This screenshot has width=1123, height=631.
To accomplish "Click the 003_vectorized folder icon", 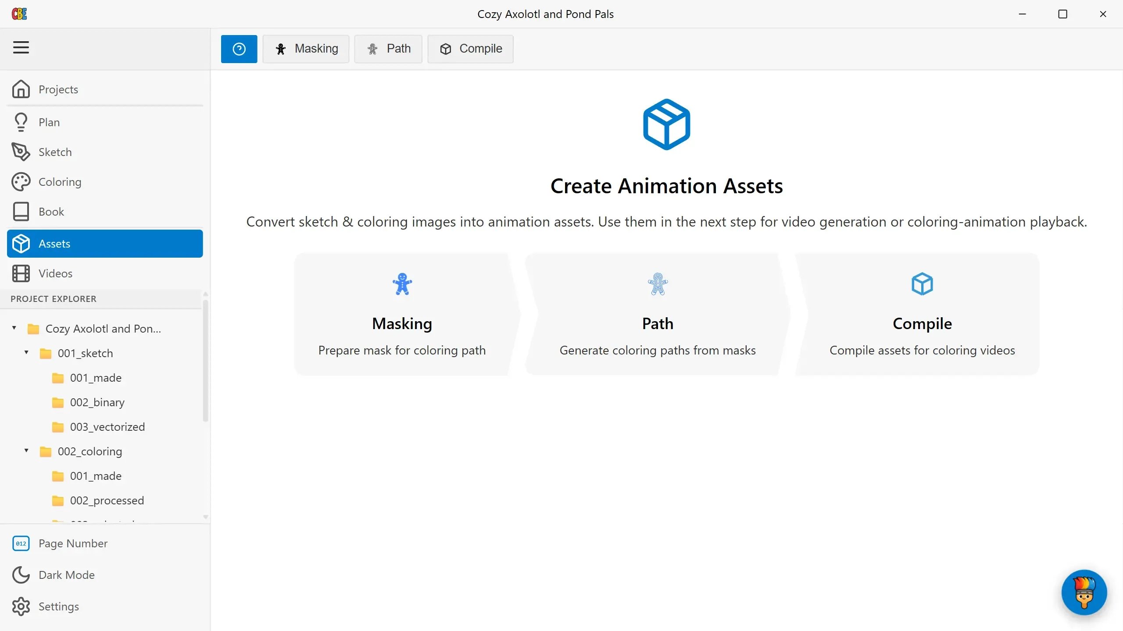I will pos(58,427).
